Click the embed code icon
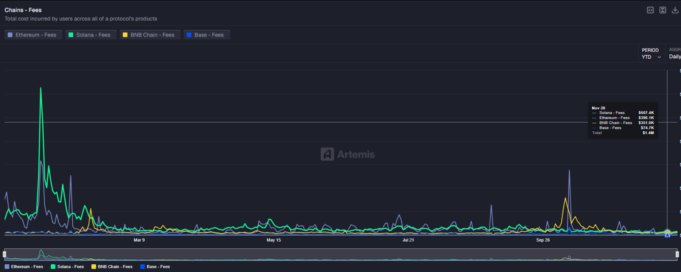This screenshot has width=681, height=272. [x=650, y=10]
